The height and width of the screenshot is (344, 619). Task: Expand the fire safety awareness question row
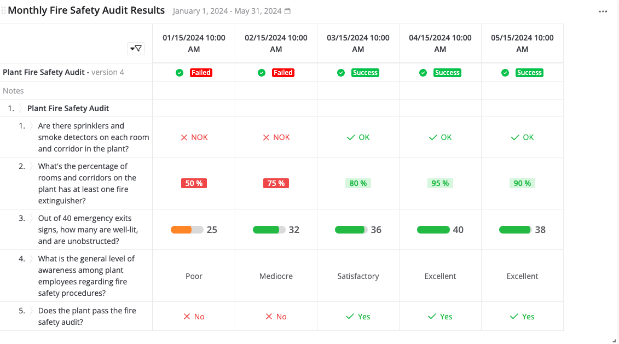pyautogui.click(x=31, y=258)
